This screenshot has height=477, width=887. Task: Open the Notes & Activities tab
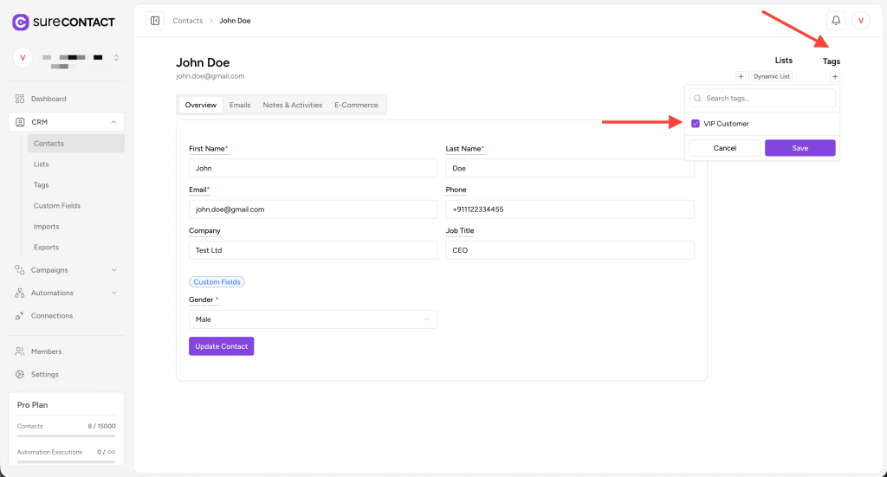coord(292,105)
